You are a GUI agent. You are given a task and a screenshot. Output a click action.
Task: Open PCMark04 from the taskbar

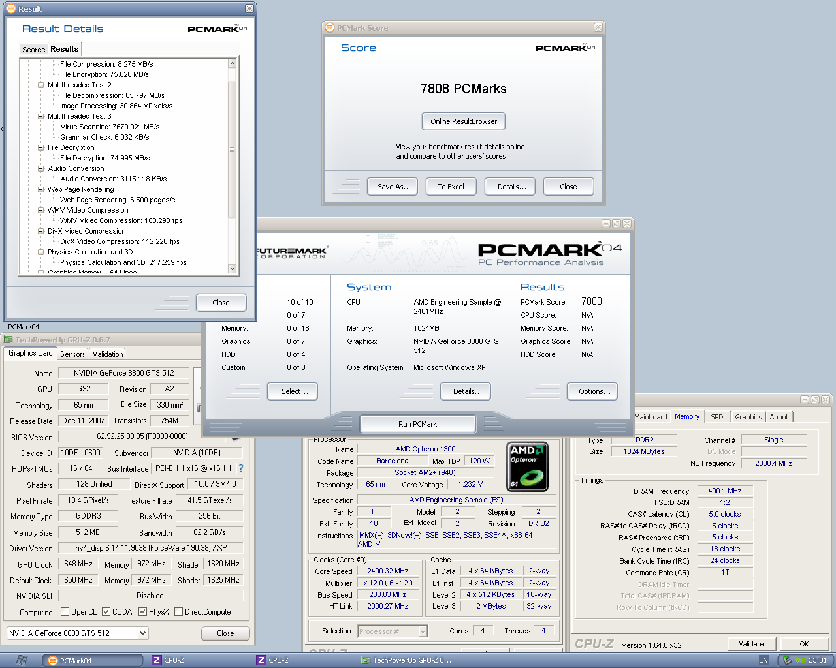coord(93,660)
